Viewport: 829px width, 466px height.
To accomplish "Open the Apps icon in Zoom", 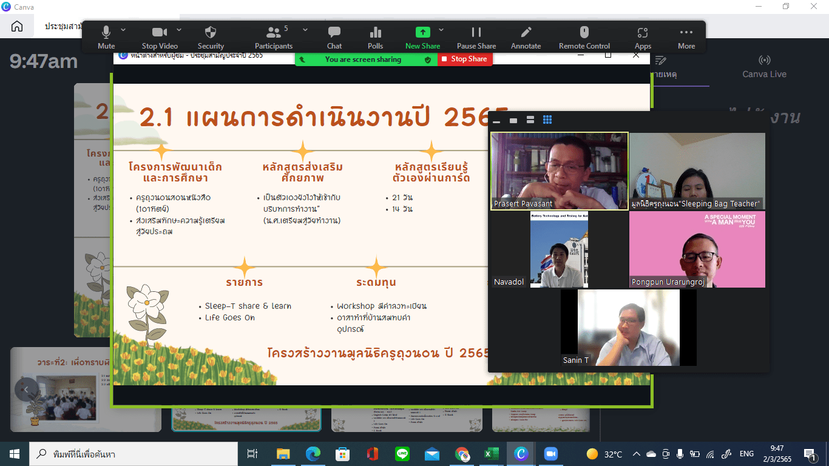I will point(643,38).
